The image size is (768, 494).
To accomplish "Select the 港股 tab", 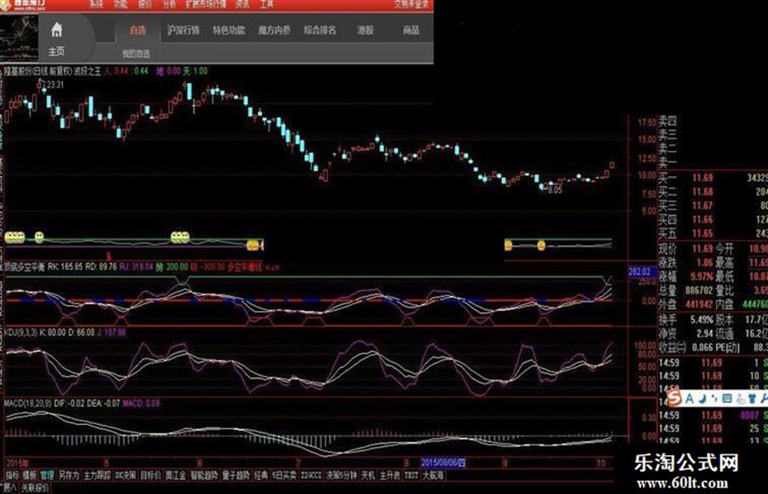I will tap(366, 30).
